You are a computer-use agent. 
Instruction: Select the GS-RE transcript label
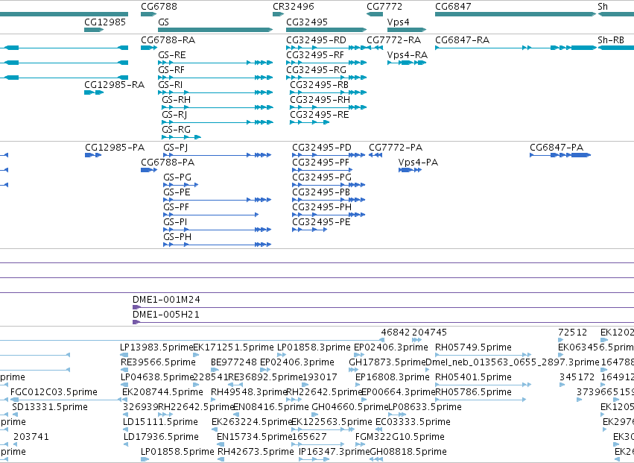[x=172, y=55]
